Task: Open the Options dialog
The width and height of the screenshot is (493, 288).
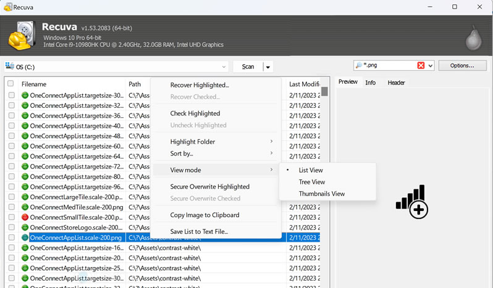Action: click(462, 65)
